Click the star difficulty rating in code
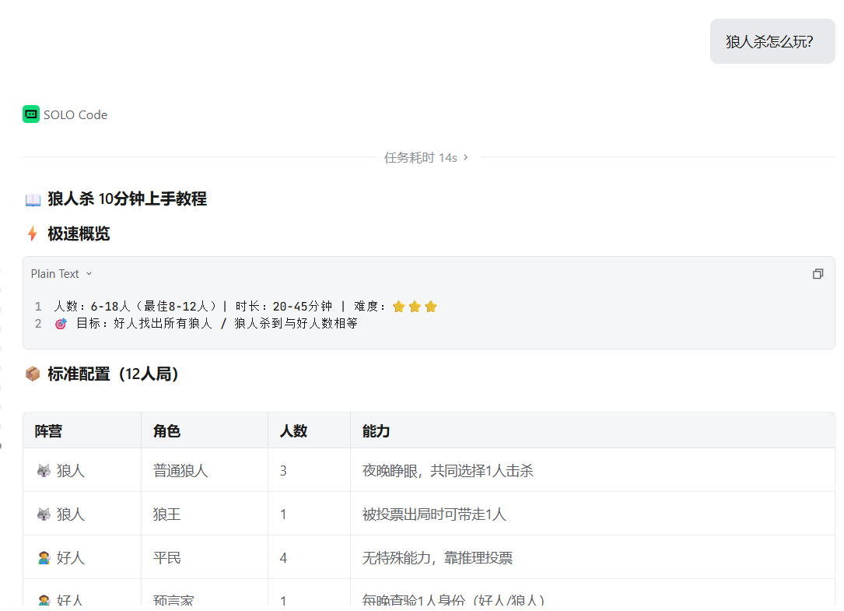844x611 pixels. pos(415,307)
